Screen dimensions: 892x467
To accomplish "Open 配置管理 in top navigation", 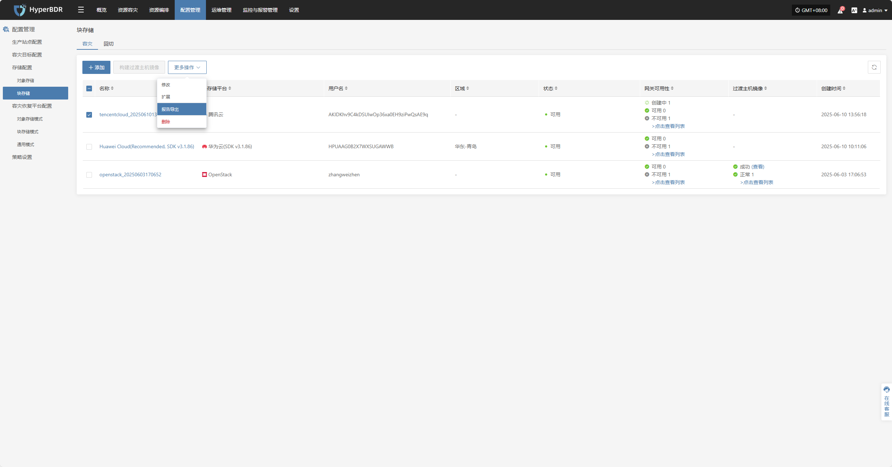I will tap(190, 10).
